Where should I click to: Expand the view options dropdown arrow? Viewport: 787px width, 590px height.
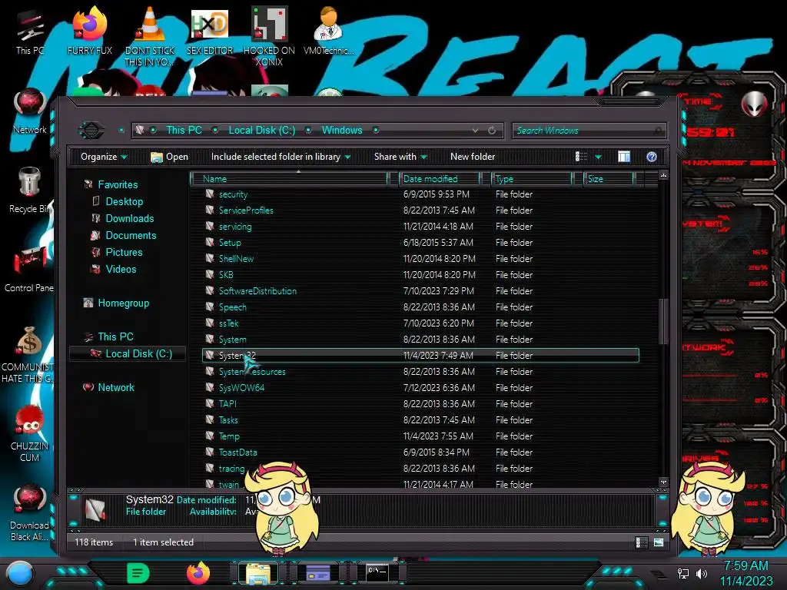pyautogui.click(x=598, y=157)
